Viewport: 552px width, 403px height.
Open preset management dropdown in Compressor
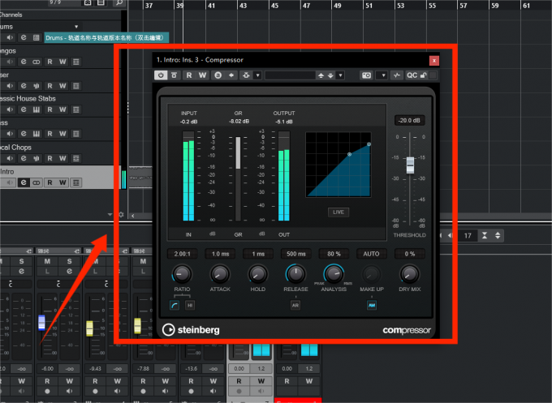pos(340,75)
